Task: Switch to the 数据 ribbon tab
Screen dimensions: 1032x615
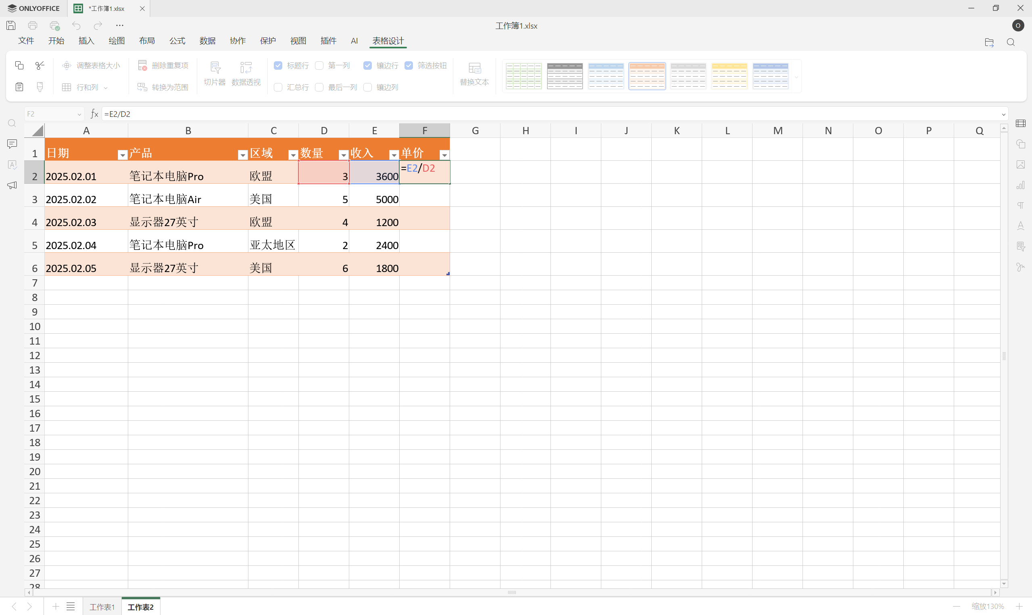Action: [x=207, y=41]
